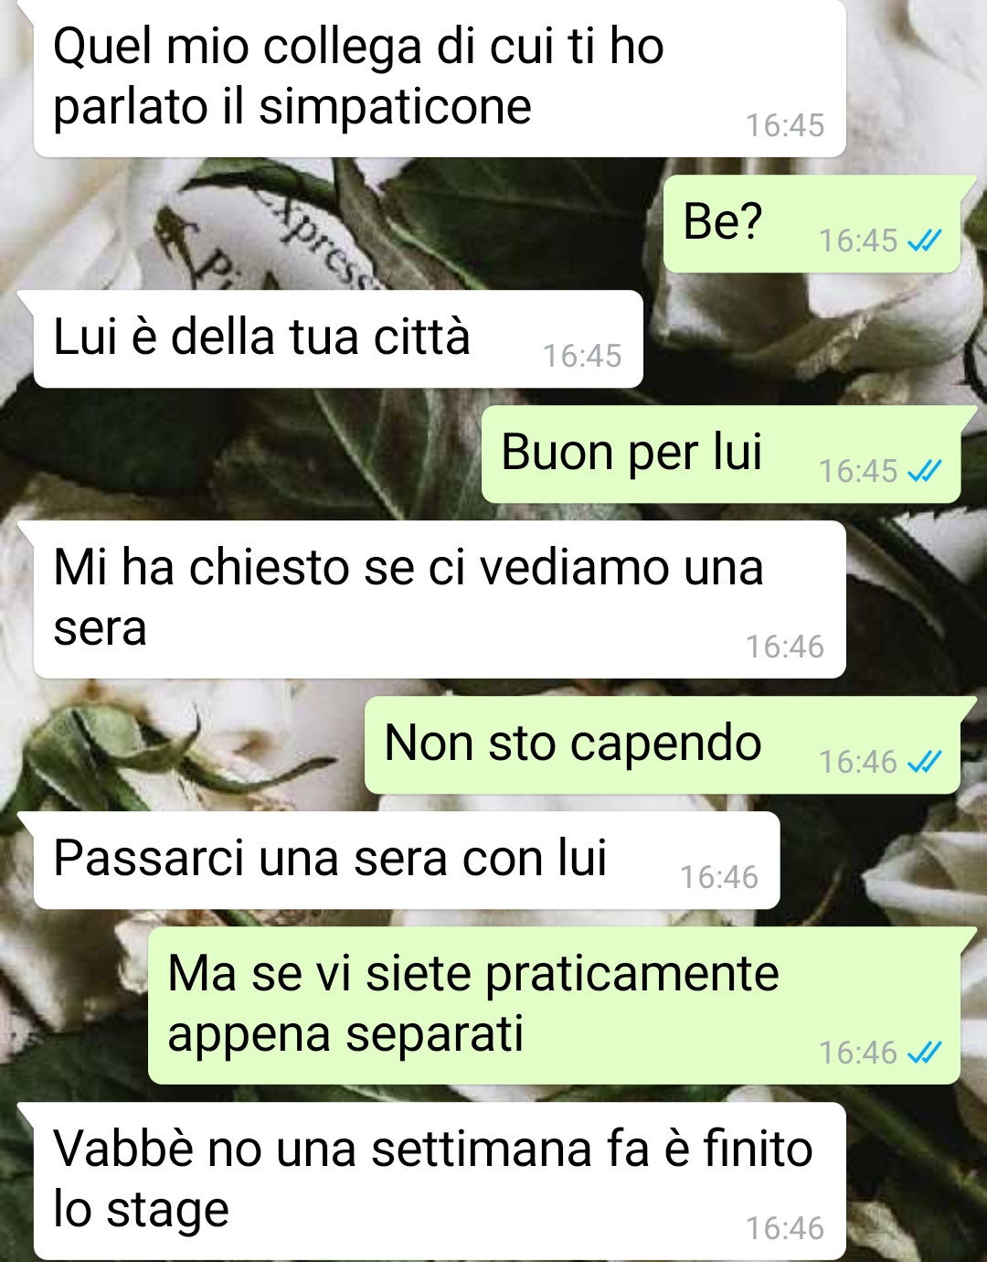Tap the 16:46 timestamp on the 'lo stage' message

coord(785,1228)
